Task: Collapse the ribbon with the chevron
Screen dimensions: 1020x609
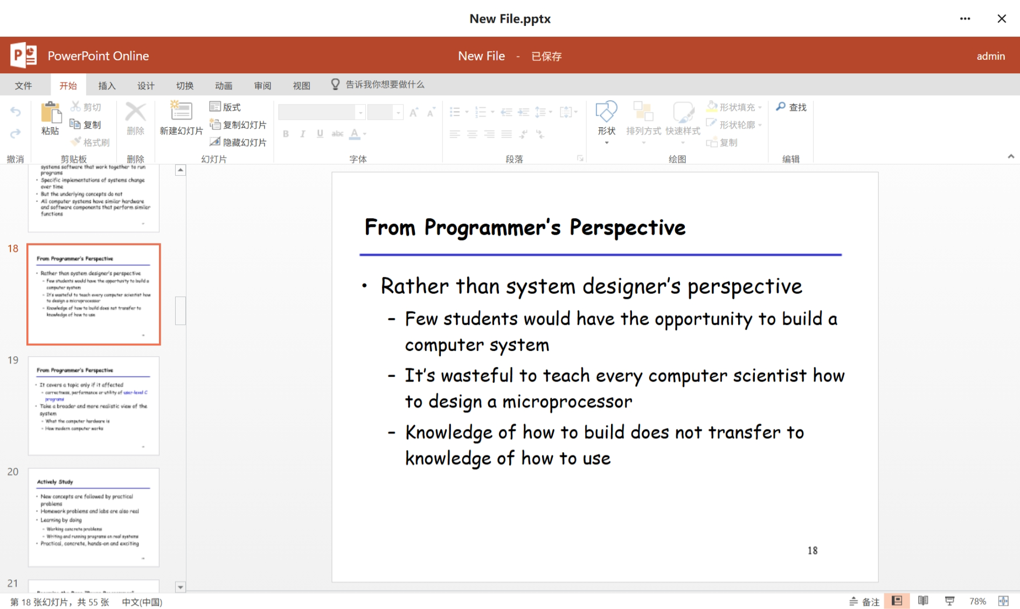Action: coord(1011,157)
